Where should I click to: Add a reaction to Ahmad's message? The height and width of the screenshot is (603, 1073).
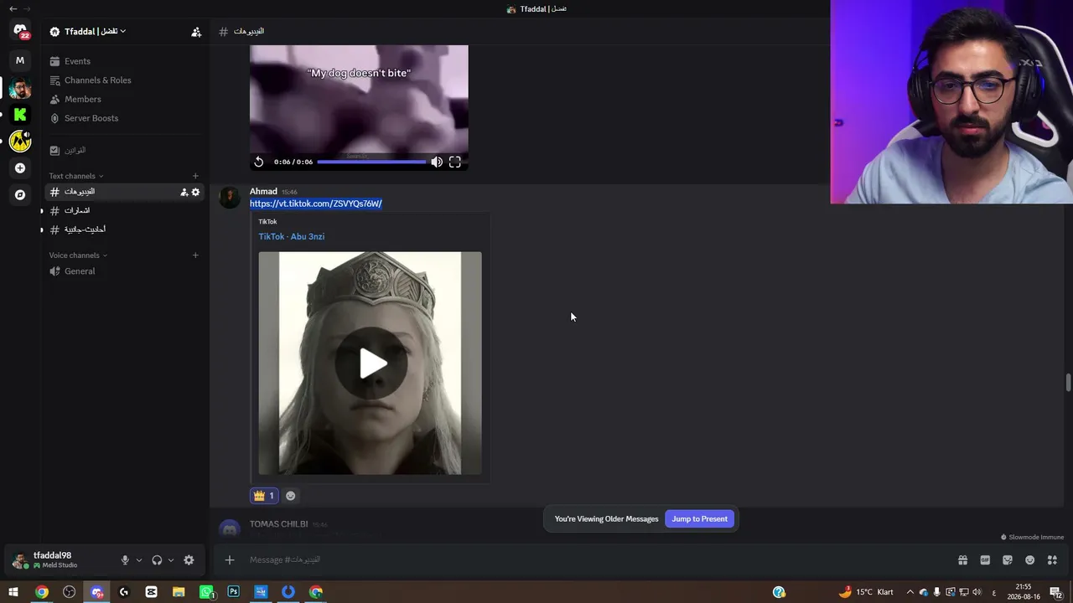click(x=291, y=496)
